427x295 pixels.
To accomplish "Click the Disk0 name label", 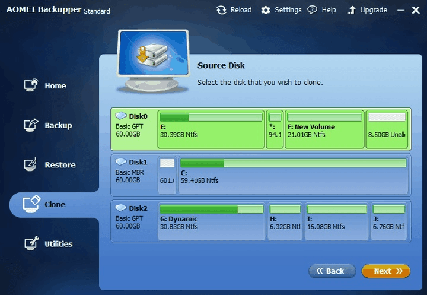I will click(x=138, y=116).
